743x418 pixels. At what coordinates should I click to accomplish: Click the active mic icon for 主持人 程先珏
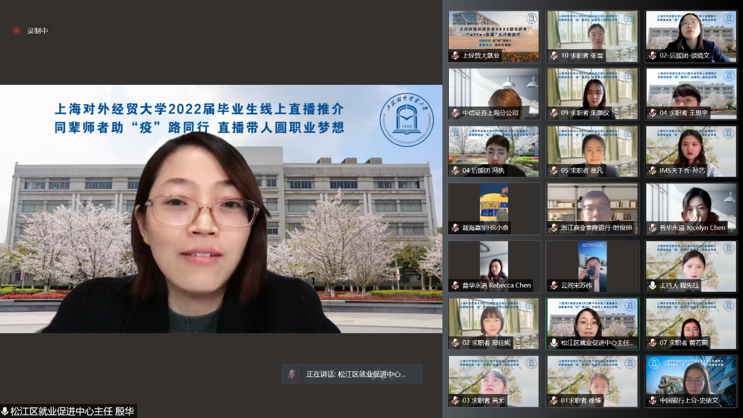click(652, 286)
